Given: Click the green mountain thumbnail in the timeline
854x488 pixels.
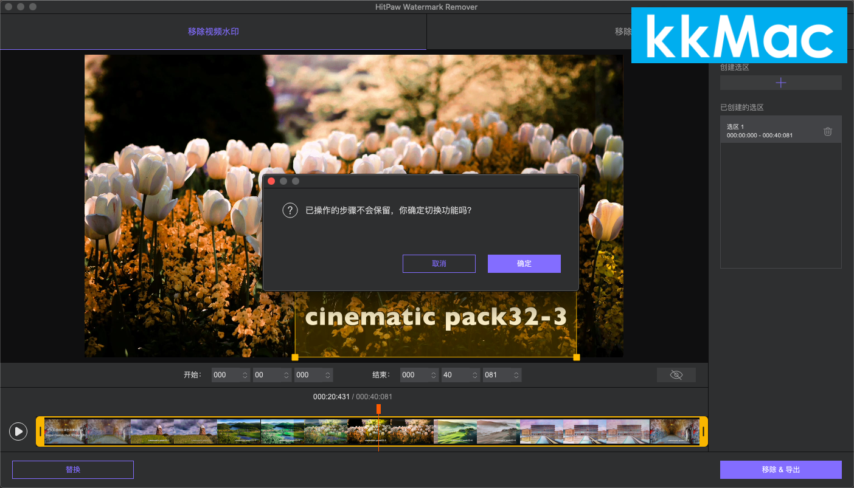Looking at the screenshot, I should 455,431.
